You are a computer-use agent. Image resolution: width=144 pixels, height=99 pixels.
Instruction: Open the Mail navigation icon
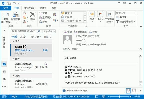[x=4, y=64]
